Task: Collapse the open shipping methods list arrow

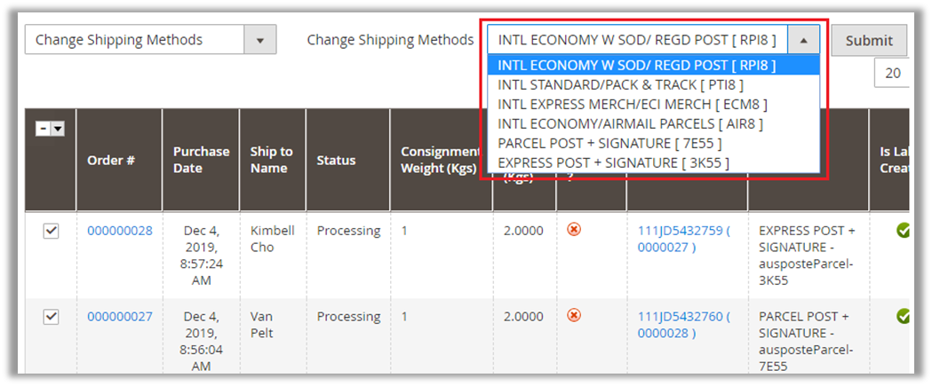Action: point(803,40)
